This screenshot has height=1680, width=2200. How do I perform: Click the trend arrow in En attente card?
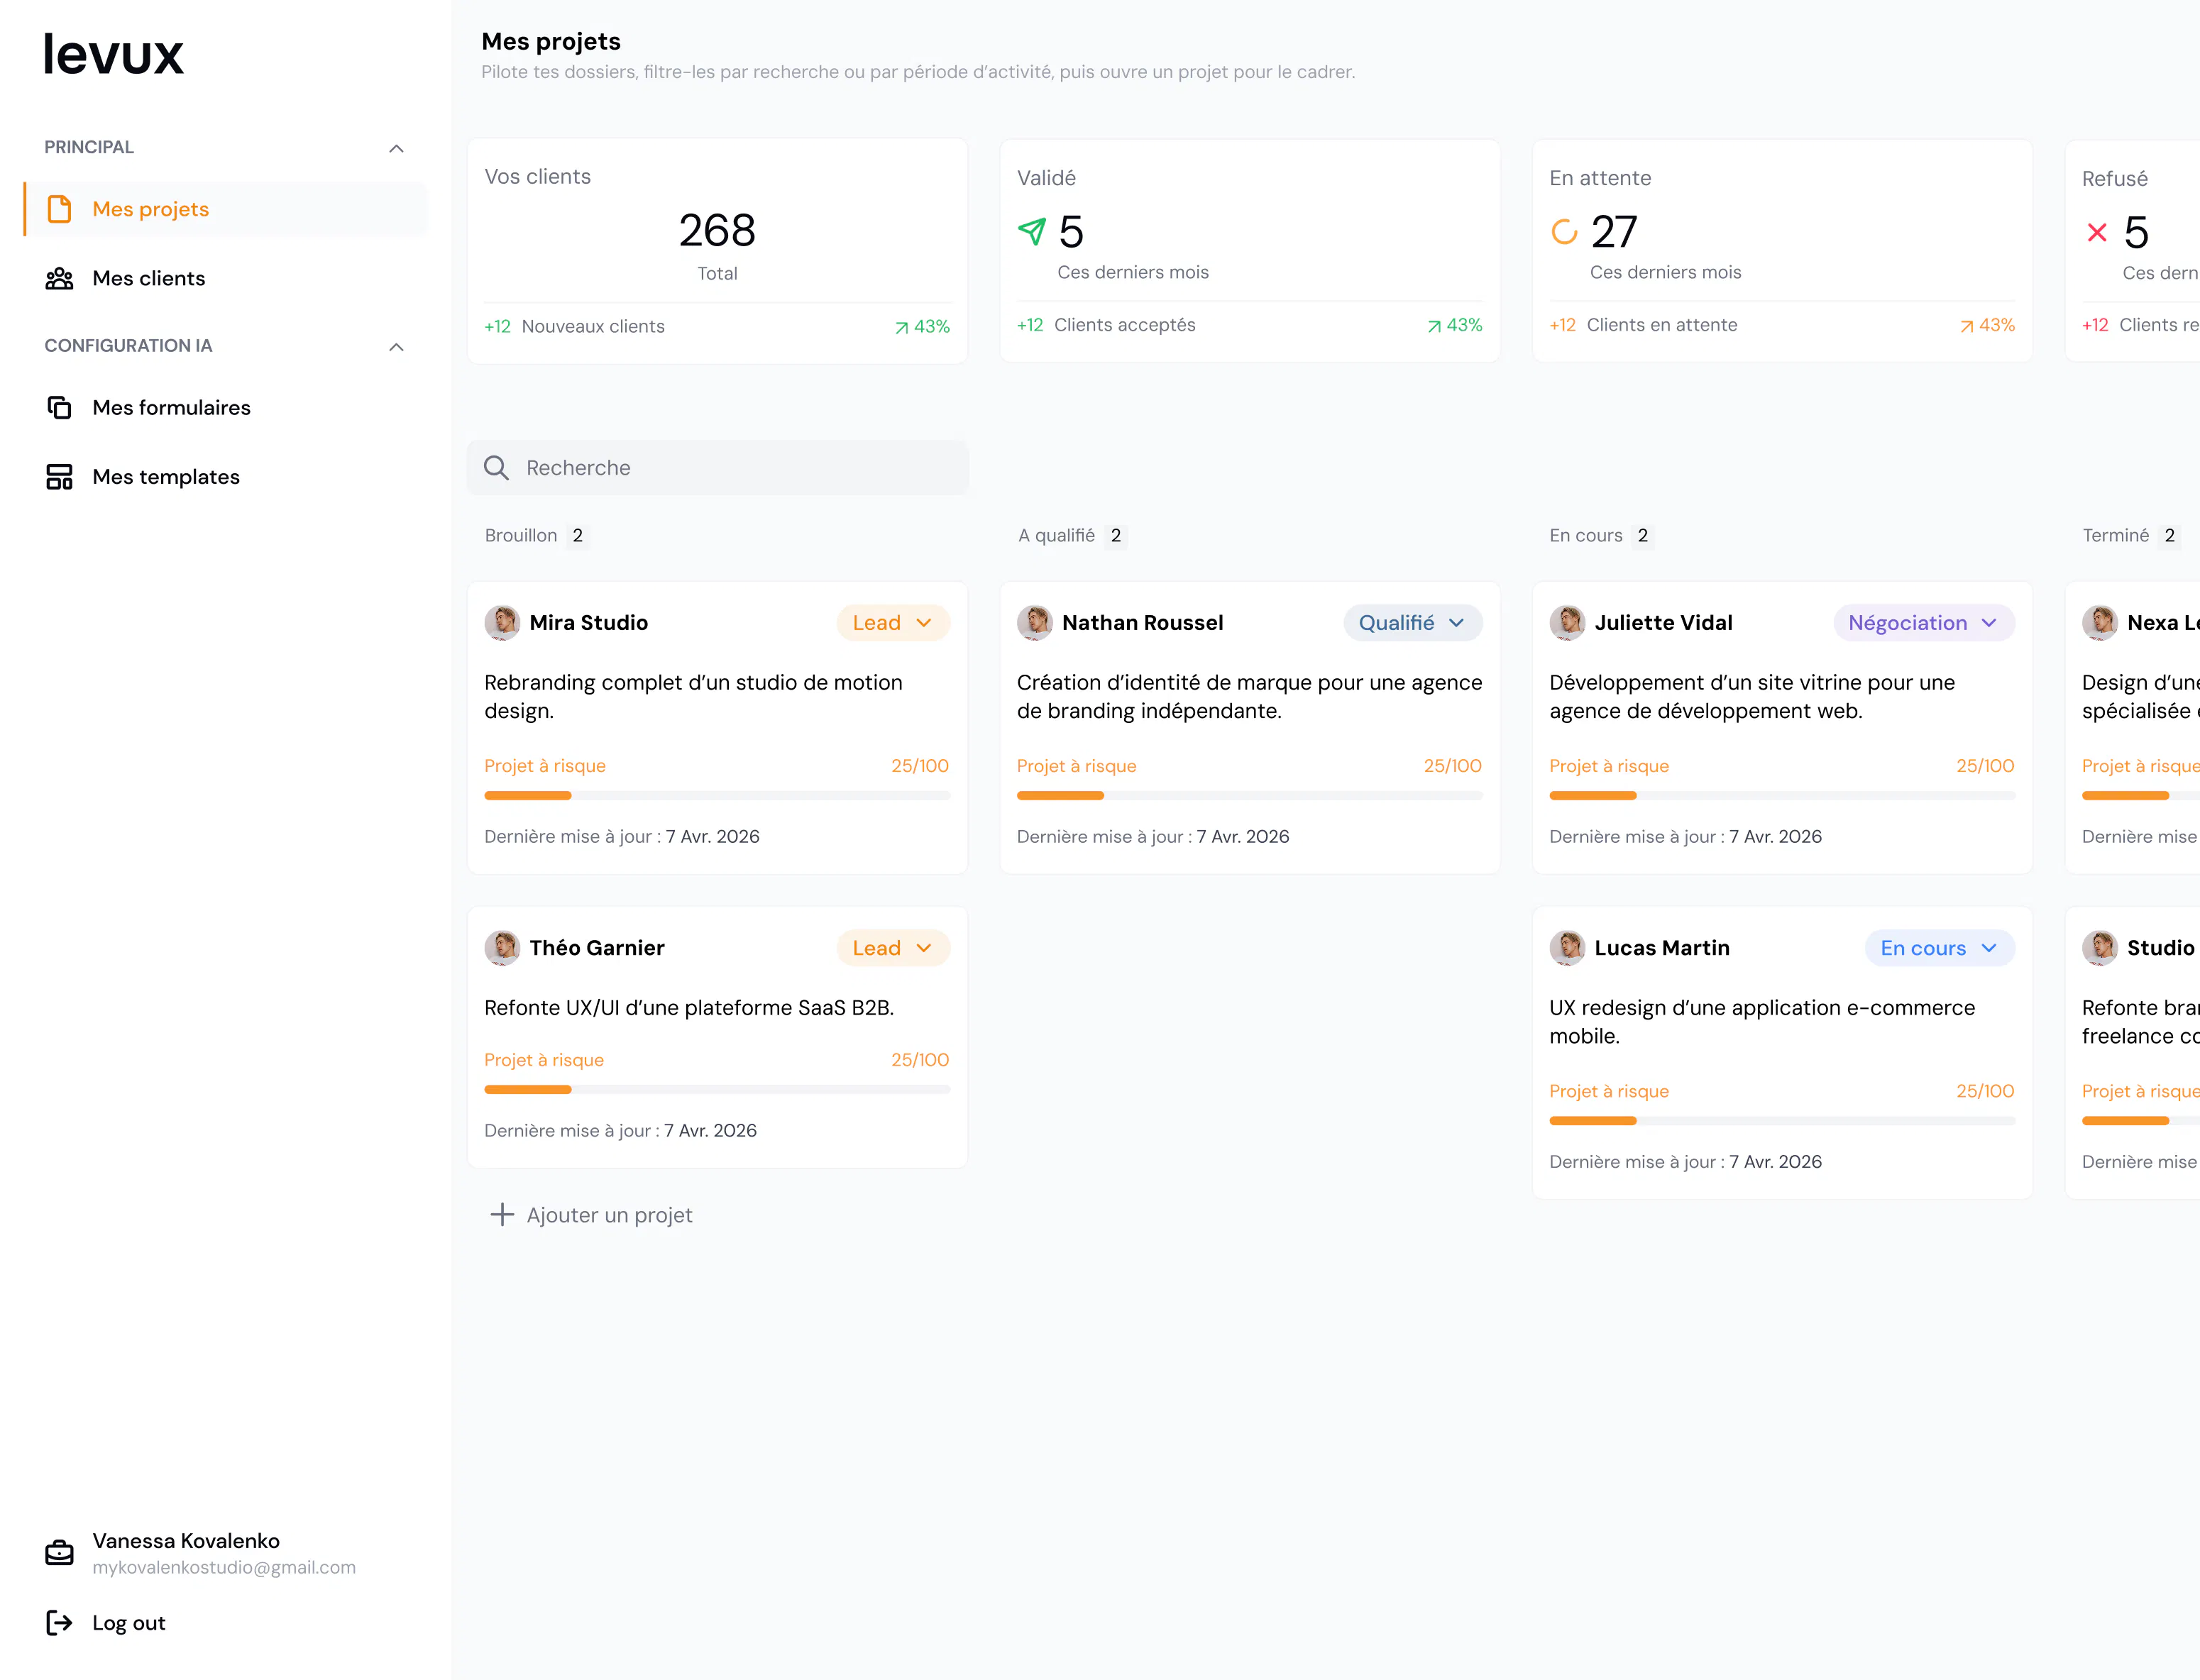pyautogui.click(x=1966, y=326)
